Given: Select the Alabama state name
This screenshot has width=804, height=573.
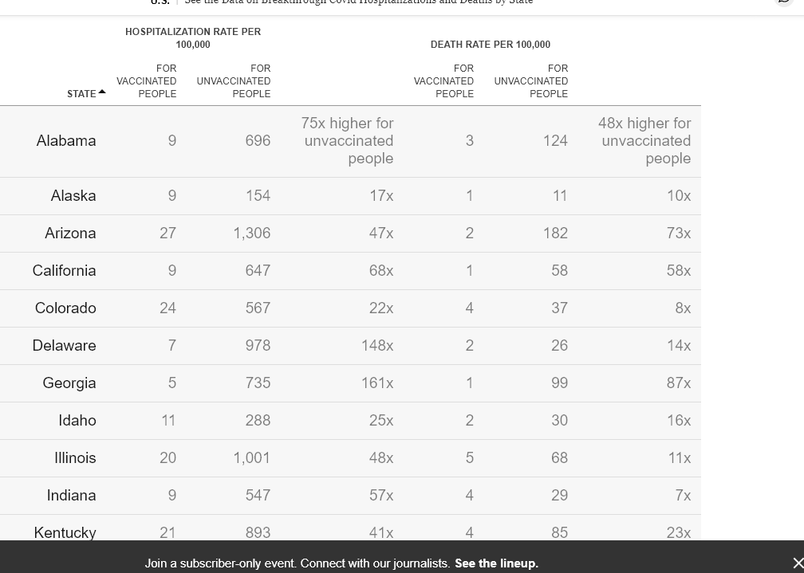Looking at the screenshot, I should pyautogui.click(x=66, y=141).
